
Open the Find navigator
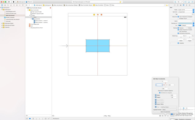[x=8, y=5]
